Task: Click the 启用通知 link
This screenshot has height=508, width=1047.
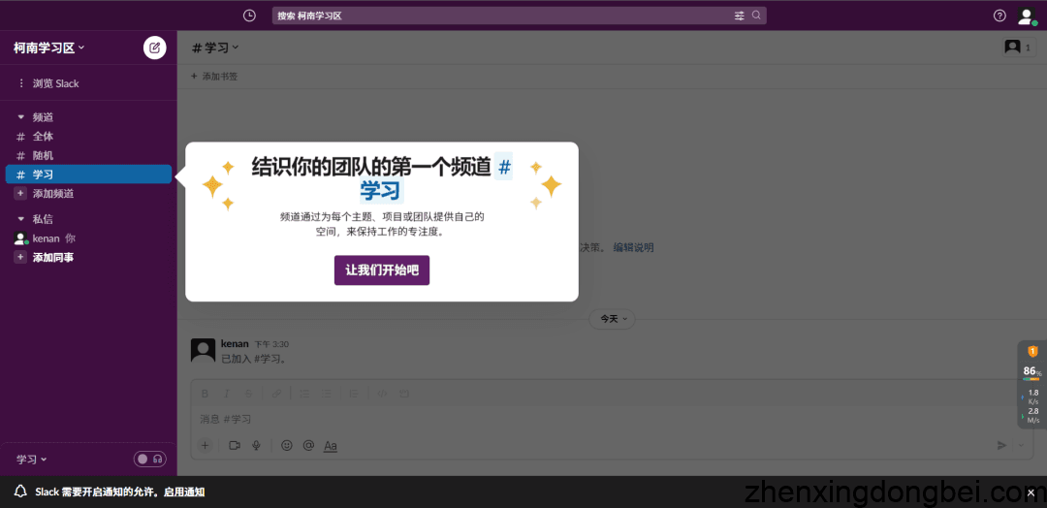Action: [184, 492]
